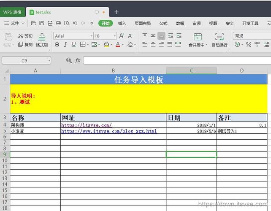Align text to top of cell
This screenshot has height=211, width=271.
145,35
